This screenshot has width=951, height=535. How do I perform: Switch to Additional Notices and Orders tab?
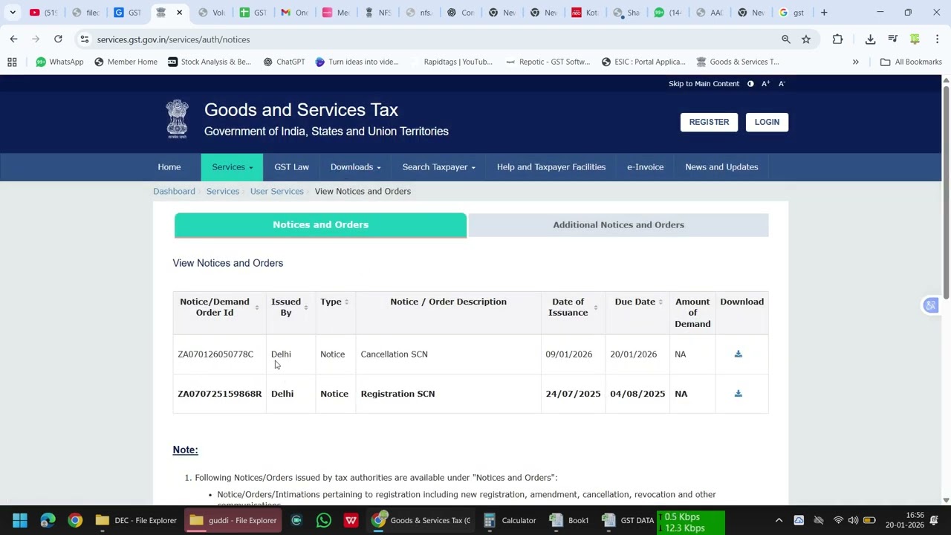(x=618, y=225)
